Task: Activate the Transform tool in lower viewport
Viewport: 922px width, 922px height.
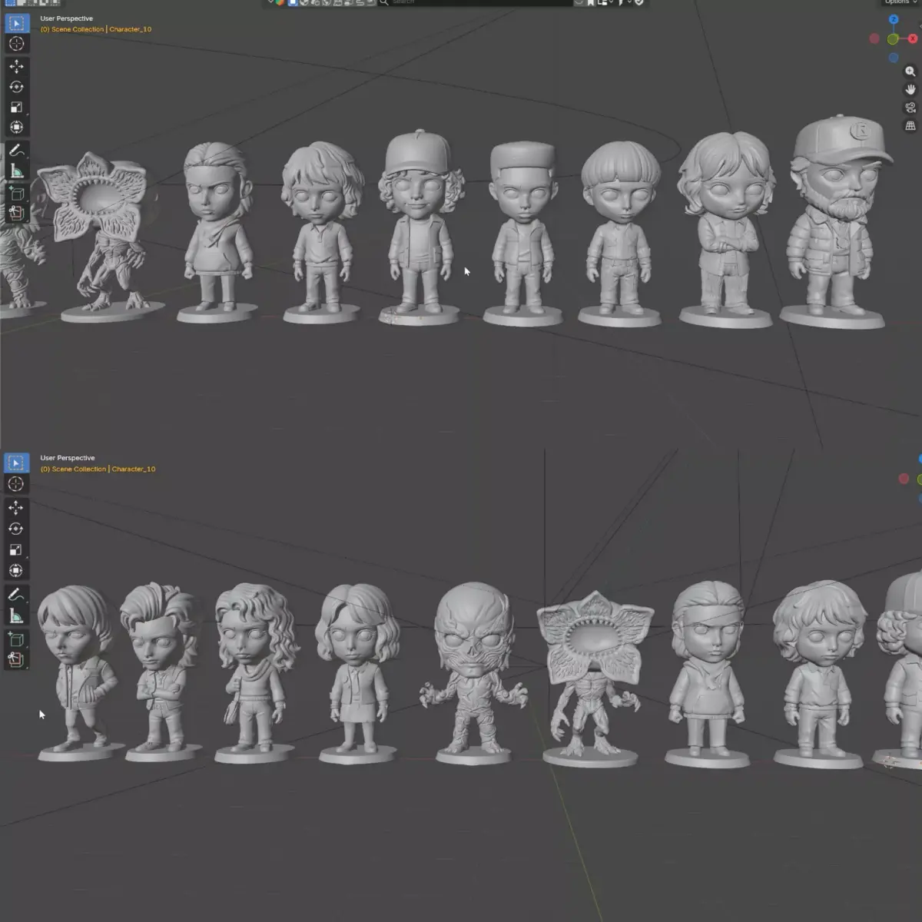Action: pyautogui.click(x=16, y=570)
